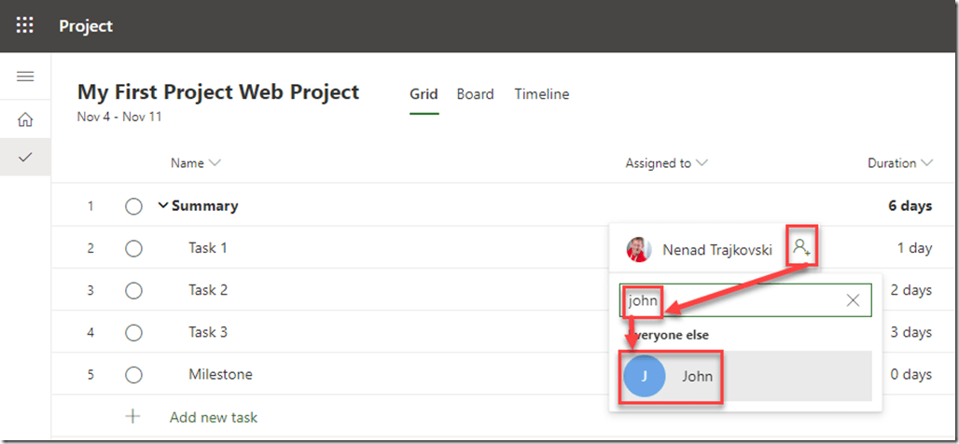Clear the search box with X icon

[x=853, y=300]
